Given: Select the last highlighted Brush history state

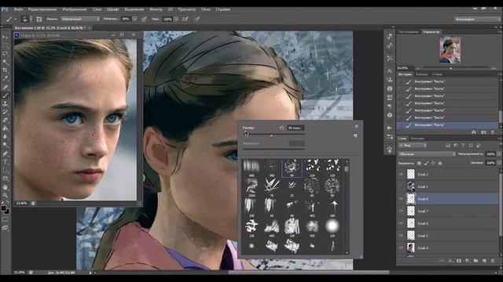Looking at the screenshot, I should tap(447, 125).
